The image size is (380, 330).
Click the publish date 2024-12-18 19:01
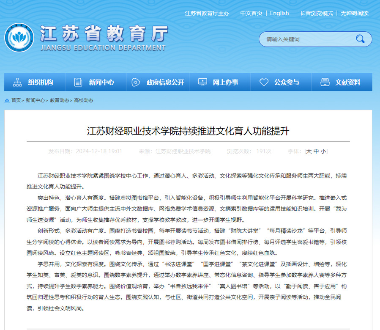(x=99, y=151)
